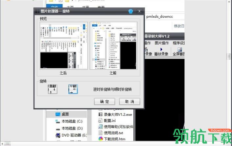This screenshot has width=232, height=146.
Task: Click the 之后 preview thumbnail
Action: (x=64, y=46)
